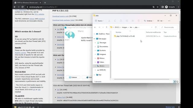
Task: Click Incógnito profile indicator
Action: 170,7
